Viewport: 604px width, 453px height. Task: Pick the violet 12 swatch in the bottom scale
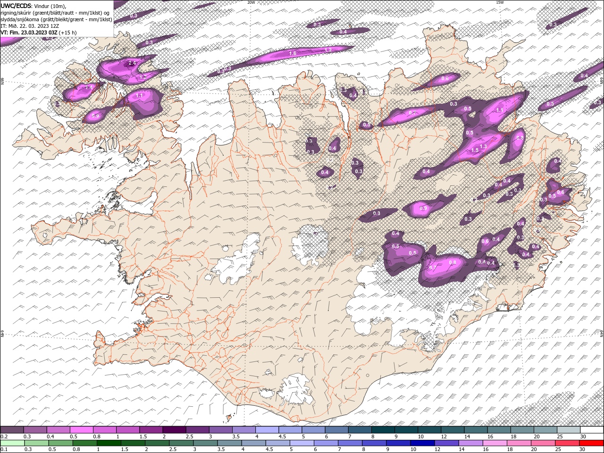tap(446, 443)
